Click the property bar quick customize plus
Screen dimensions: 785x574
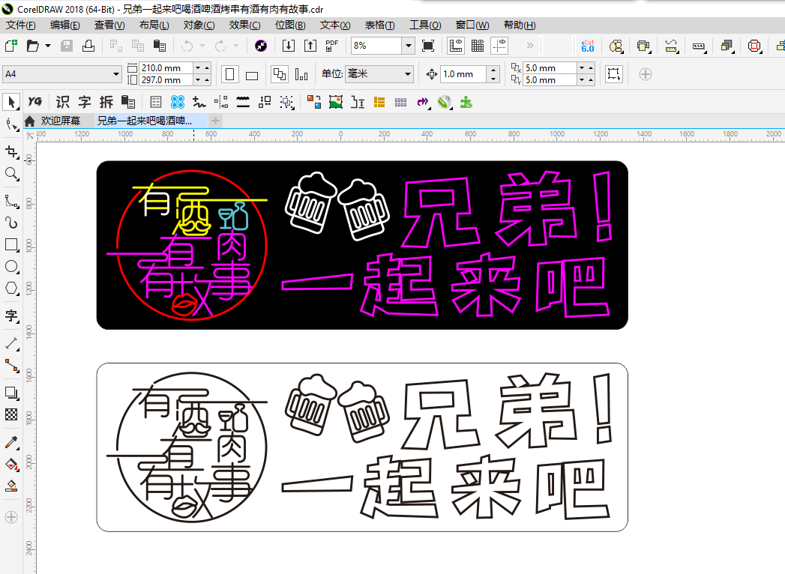pos(646,75)
